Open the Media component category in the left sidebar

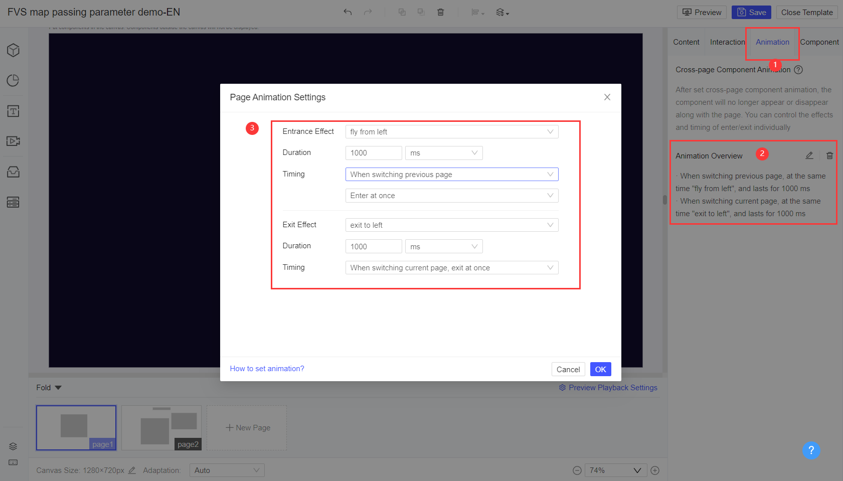(x=13, y=141)
